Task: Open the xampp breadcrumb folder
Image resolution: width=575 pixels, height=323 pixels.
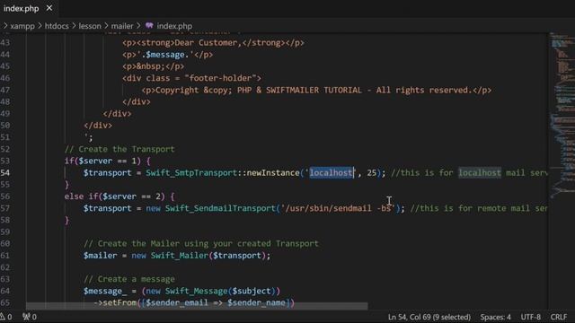Action: [22, 26]
